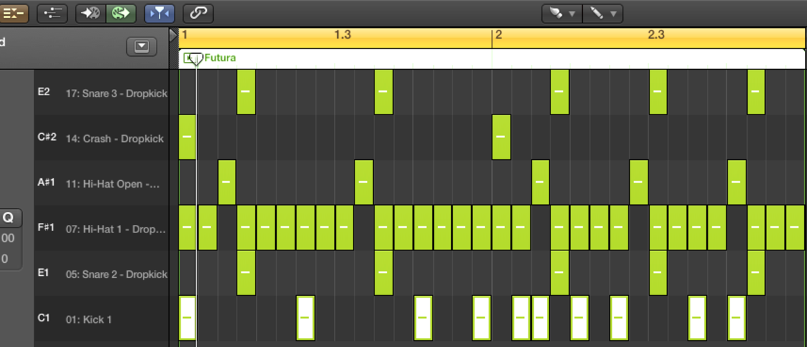Select the first Snare 2 note
The height and width of the screenshot is (347, 807).
pos(246,273)
